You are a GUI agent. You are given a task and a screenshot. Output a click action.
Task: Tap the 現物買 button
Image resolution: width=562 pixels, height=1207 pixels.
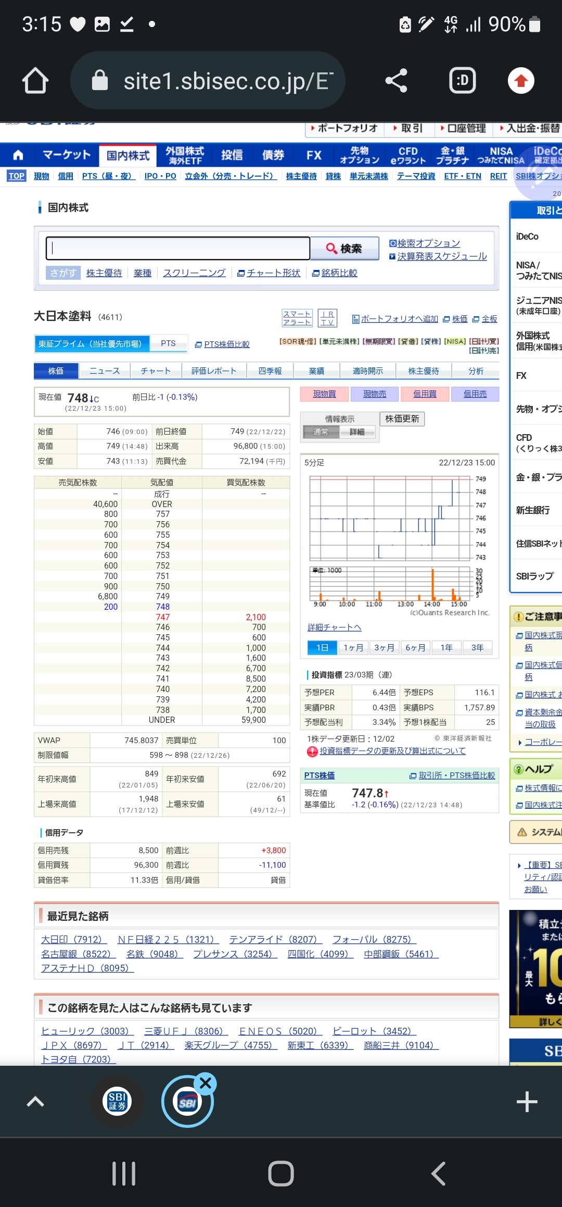(x=324, y=394)
